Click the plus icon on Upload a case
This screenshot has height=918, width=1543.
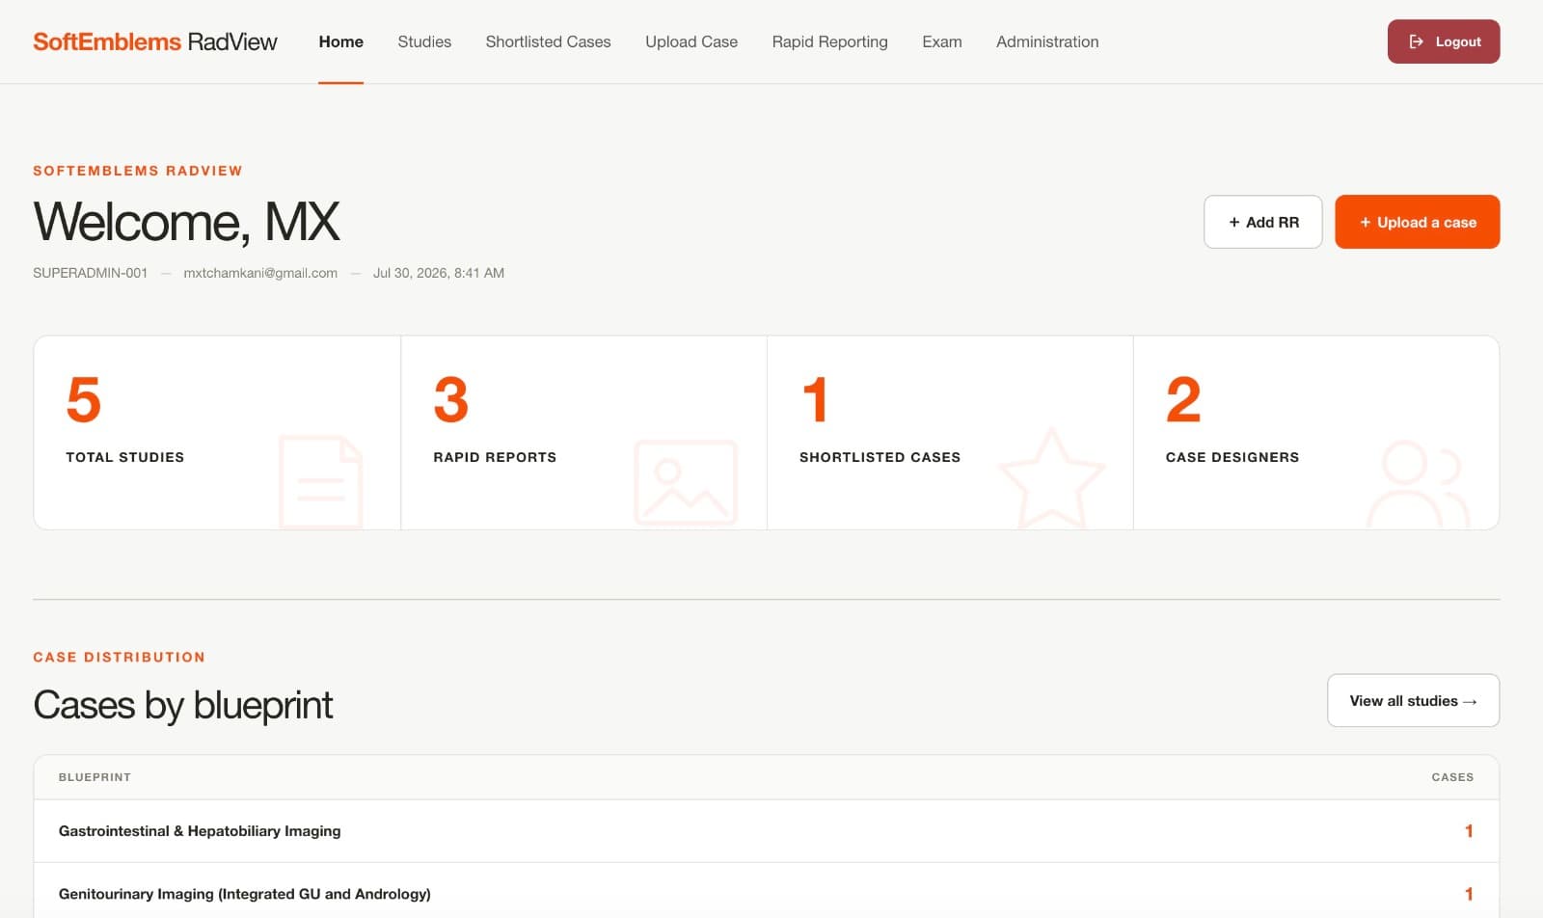[x=1365, y=222]
